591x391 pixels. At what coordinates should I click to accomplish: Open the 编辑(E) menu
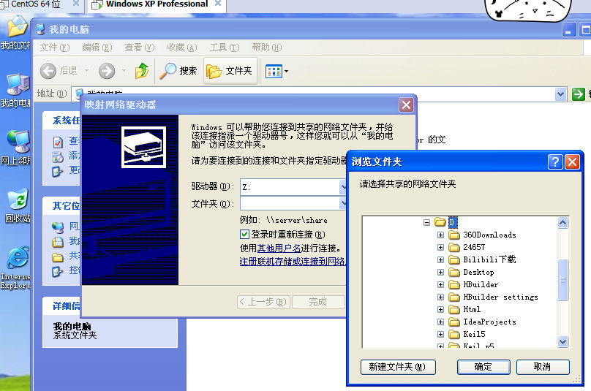coord(97,48)
